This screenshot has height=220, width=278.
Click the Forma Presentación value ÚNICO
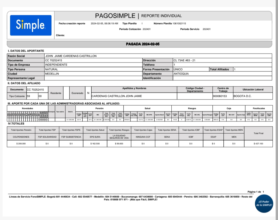pos(178,69)
